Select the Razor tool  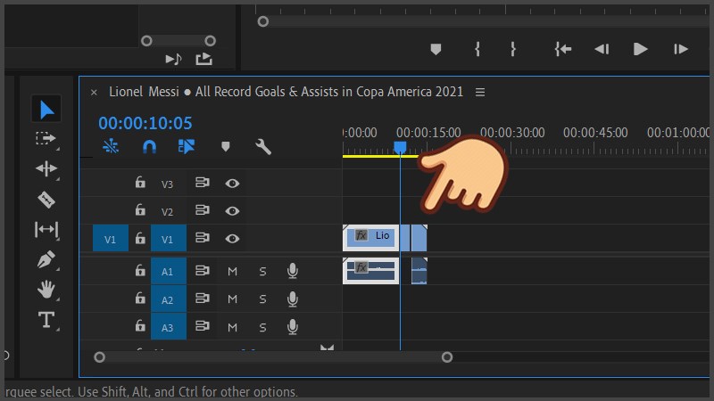point(46,199)
